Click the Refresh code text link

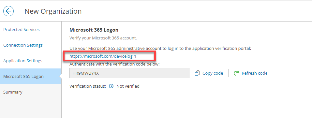pyautogui.click(x=255, y=73)
